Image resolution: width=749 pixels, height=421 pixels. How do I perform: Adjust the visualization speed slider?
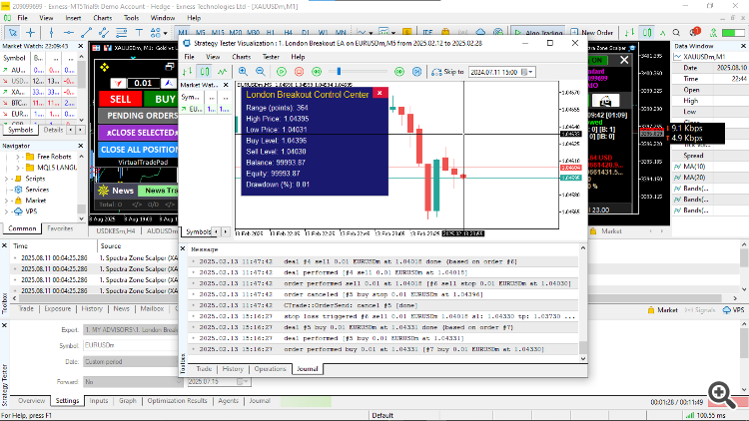339,72
